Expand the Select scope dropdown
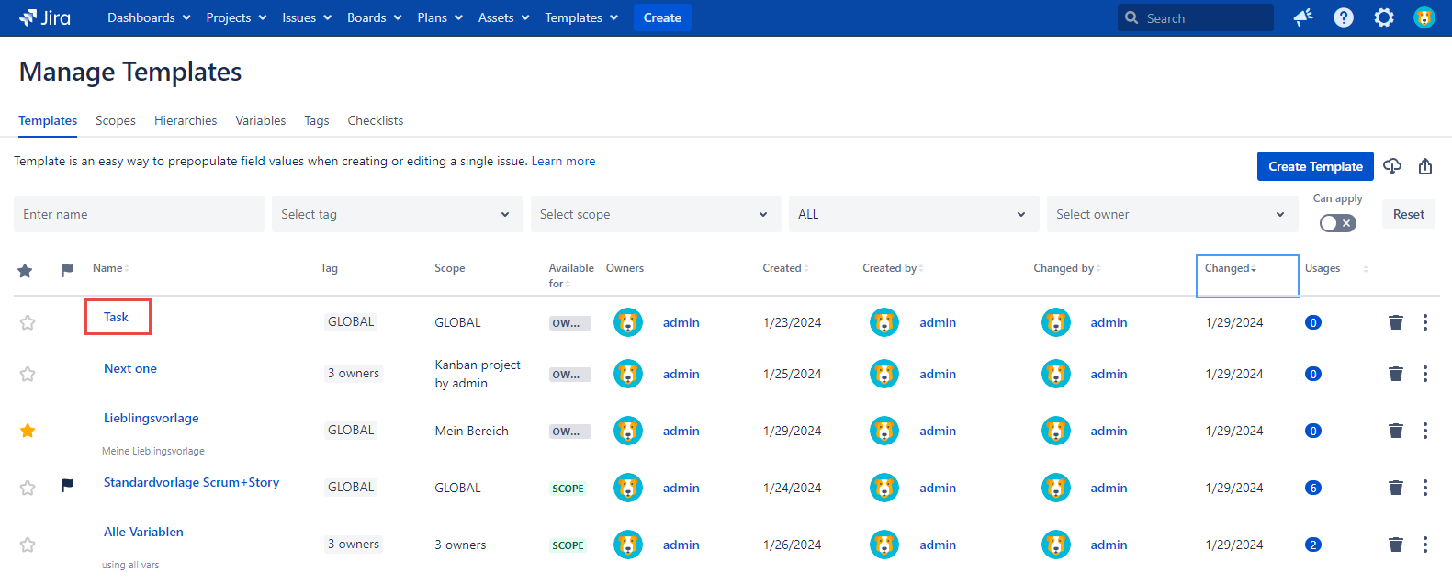The image size is (1452, 584). (x=655, y=214)
